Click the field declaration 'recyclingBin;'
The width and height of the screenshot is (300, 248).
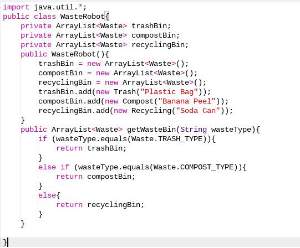click(160, 45)
